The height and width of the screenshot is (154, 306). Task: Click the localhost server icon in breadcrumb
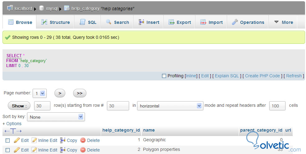[10, 8]
